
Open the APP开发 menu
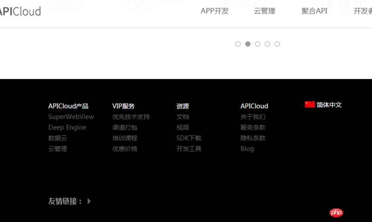click(214, 11)
